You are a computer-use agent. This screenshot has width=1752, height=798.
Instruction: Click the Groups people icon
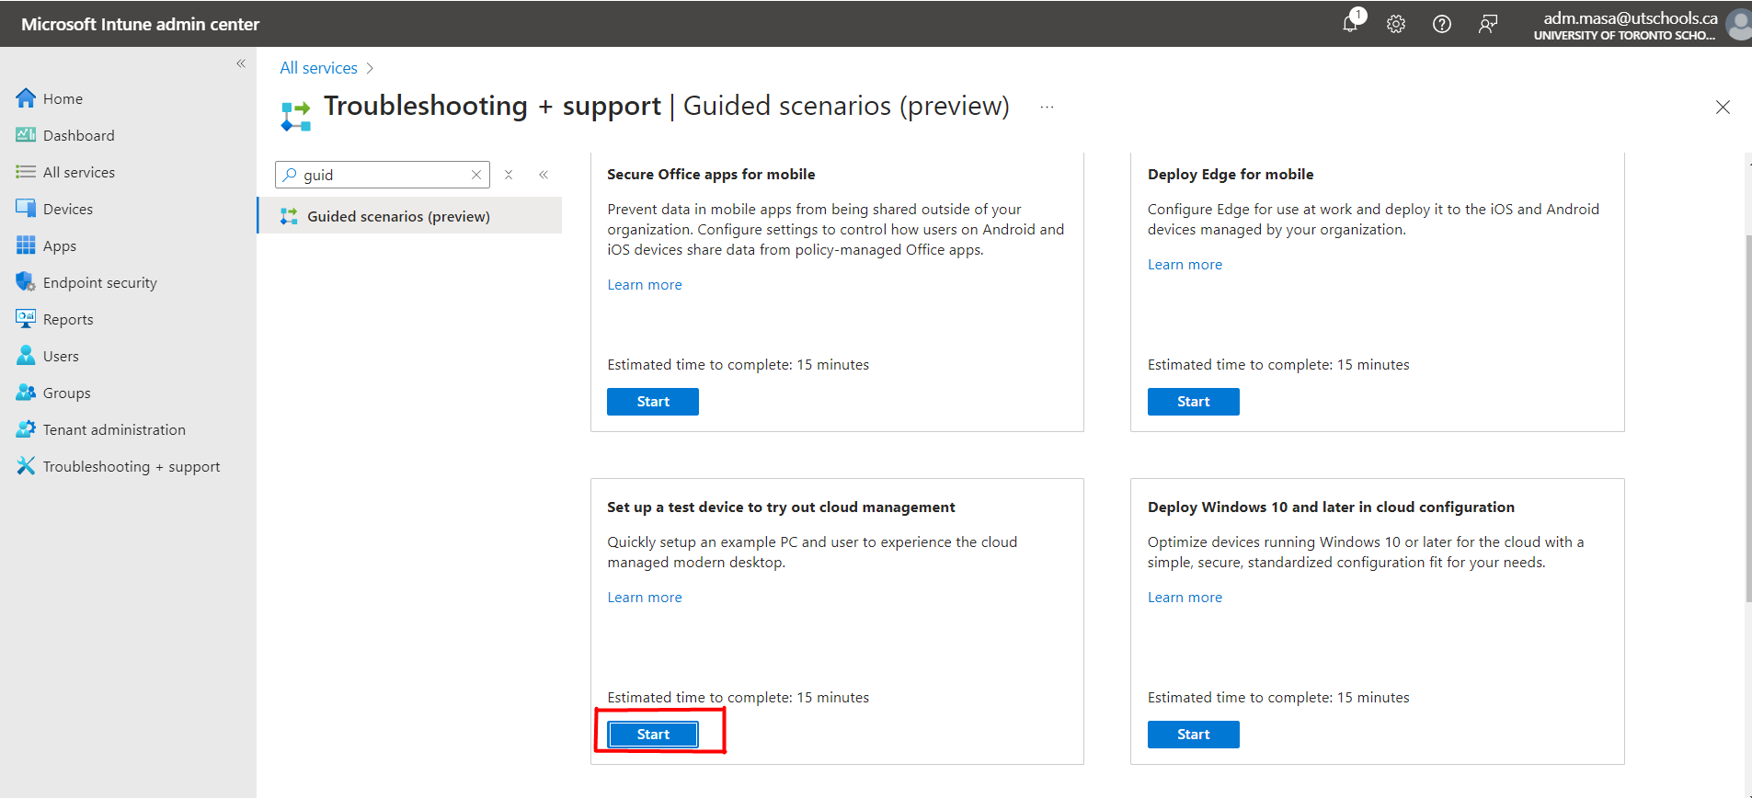pyautogui.click(x=26, y=393)
